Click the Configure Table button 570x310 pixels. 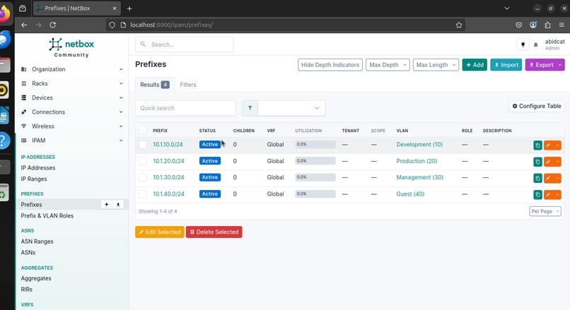537,106
